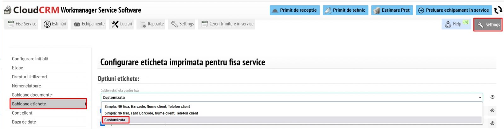Click Preluare echipament in service button
504x129 pixels.
coord(454,10)
